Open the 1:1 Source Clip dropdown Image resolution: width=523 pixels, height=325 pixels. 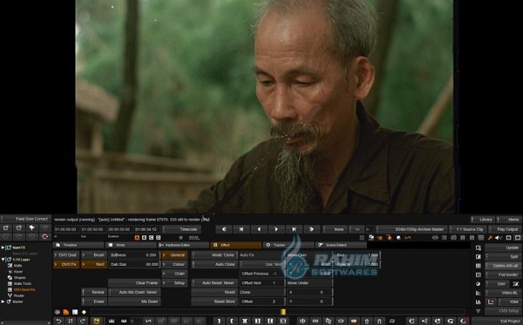467,229
